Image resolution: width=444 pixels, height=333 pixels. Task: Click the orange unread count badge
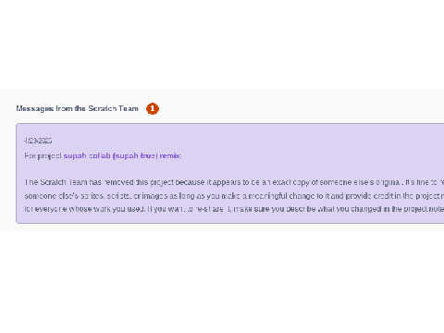click(x=153, y=108)
